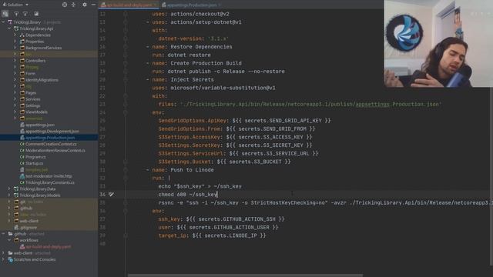
Task: Click the 'chmod 600 ~/ssh_key' line
Action: coord(188,195)
